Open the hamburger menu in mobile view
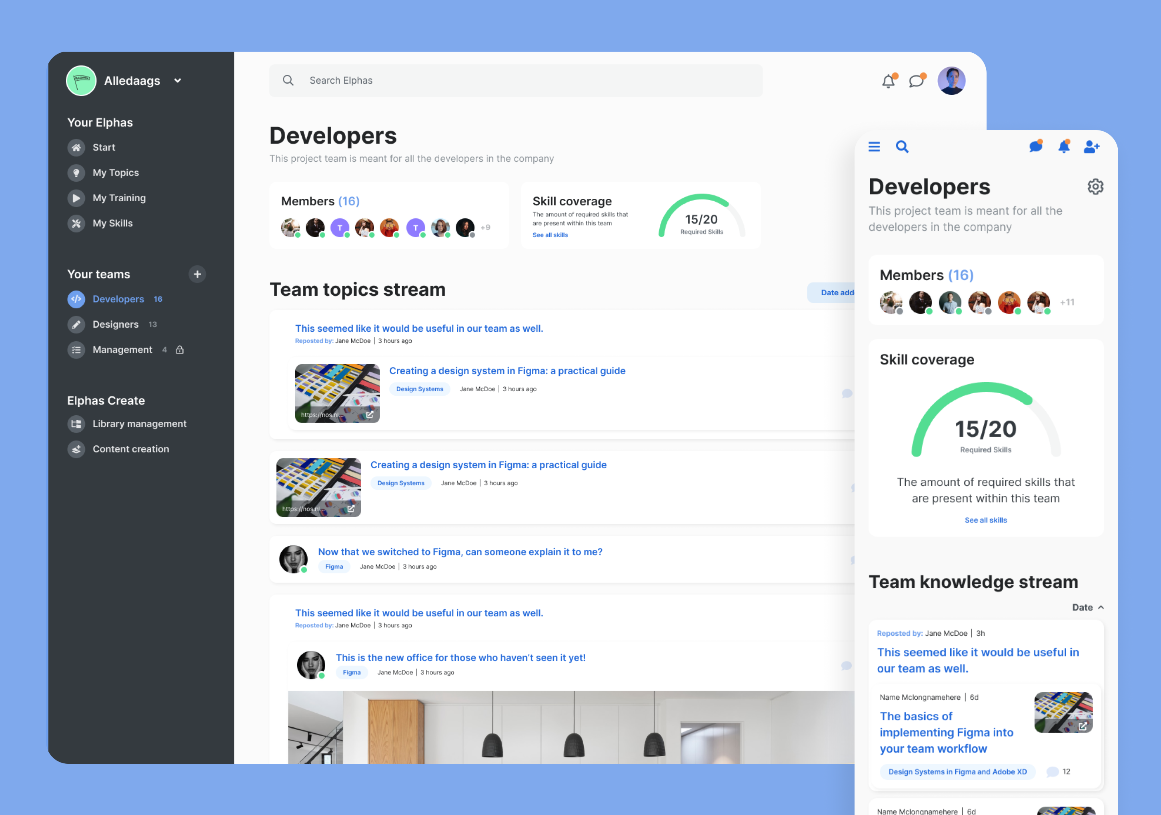The width and height of the screenshot is (1161, 815). [x=874, y=146]
